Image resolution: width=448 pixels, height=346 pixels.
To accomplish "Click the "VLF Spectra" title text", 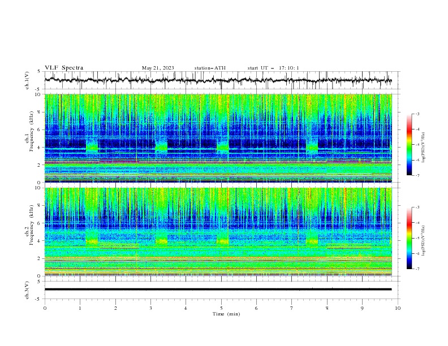I will (x=64, y=68).
